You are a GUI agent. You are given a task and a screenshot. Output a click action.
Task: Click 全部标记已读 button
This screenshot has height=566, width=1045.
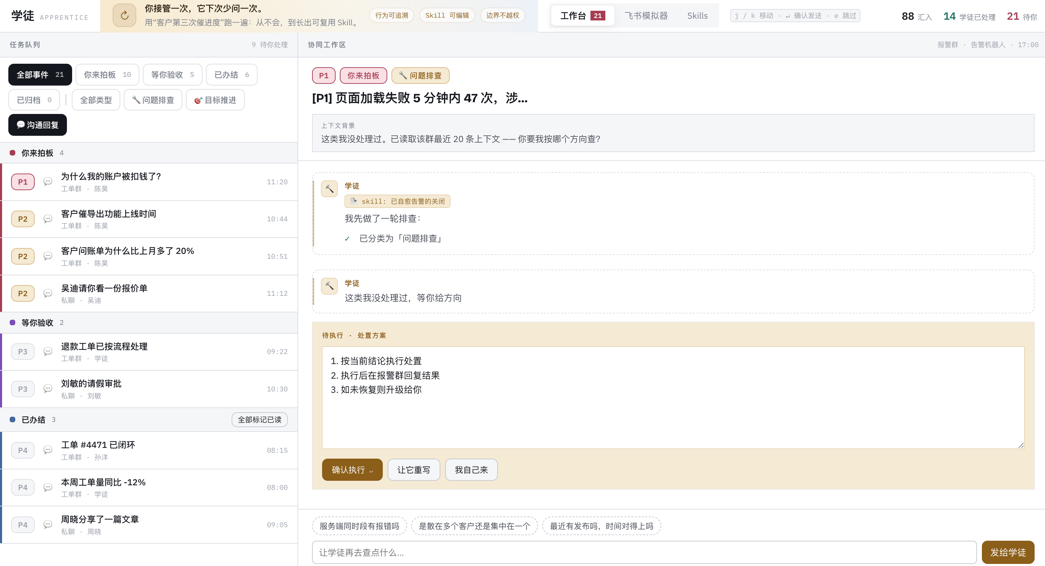tap(259, 420)
